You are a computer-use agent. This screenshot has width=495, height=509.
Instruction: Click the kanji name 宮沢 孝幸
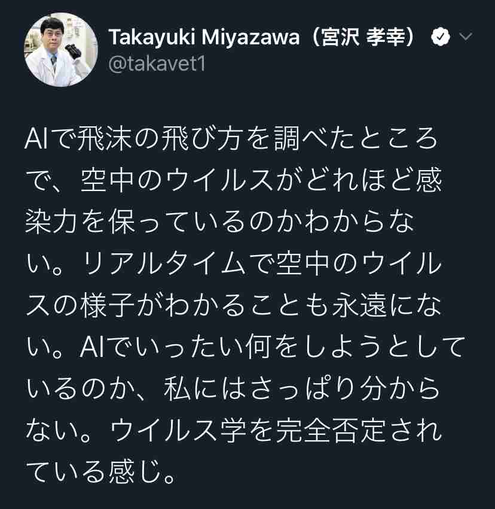[x=363, y=37]
